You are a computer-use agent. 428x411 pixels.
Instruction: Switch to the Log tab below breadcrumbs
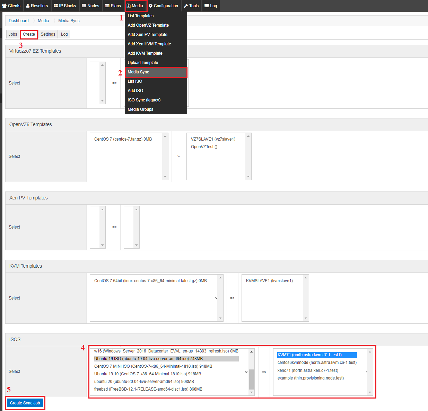pos(64,34)
